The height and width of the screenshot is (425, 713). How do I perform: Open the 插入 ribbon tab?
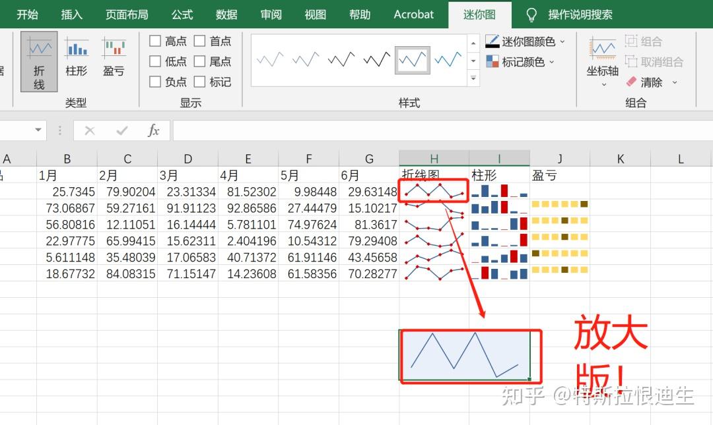click(72, 14)
